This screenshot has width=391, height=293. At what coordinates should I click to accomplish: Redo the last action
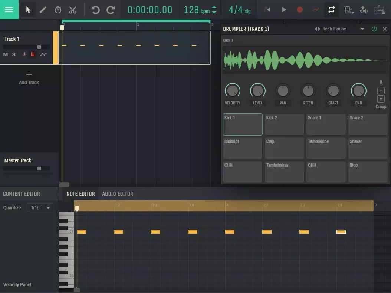tap(111, 10)
